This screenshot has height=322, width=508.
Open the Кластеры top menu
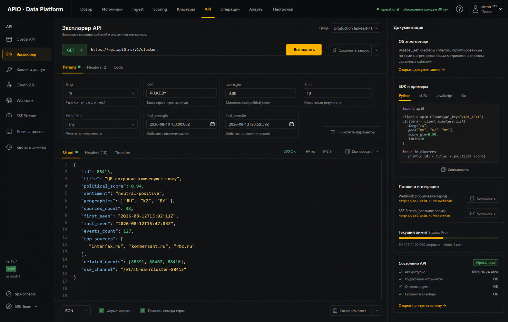[x=186, y=9]
